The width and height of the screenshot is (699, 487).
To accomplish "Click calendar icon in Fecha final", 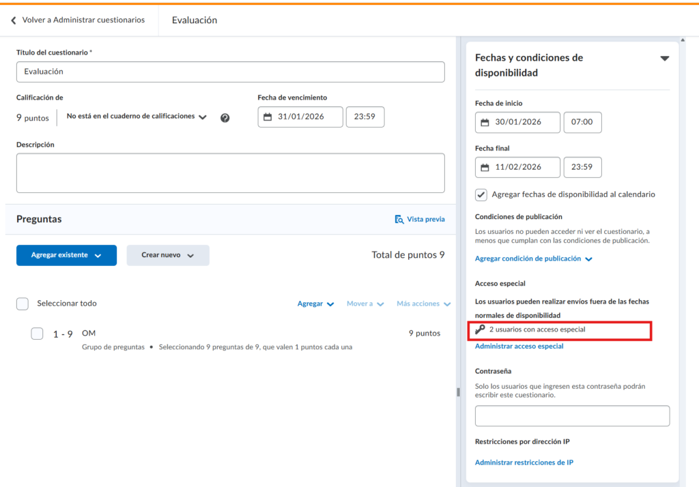I will click(x=485, y=167).
